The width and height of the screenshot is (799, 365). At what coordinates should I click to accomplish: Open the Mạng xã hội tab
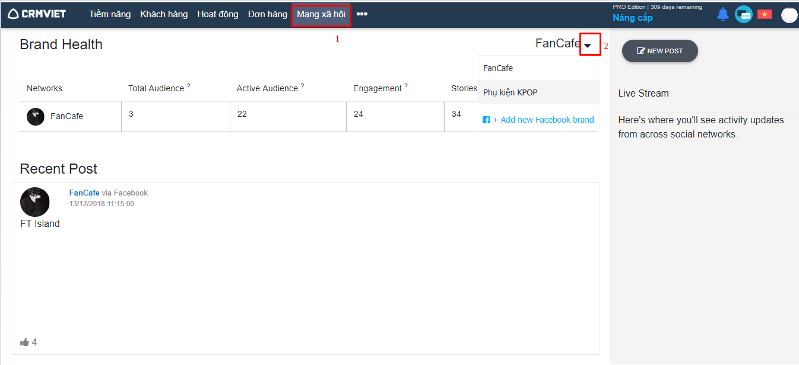(321, 14)
